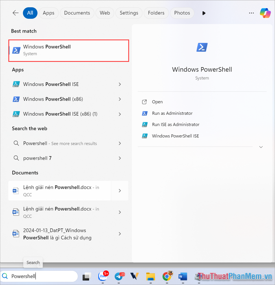
Task: Click the Windows PowerShell ISE icon in details pane
Action: point(145,136)
